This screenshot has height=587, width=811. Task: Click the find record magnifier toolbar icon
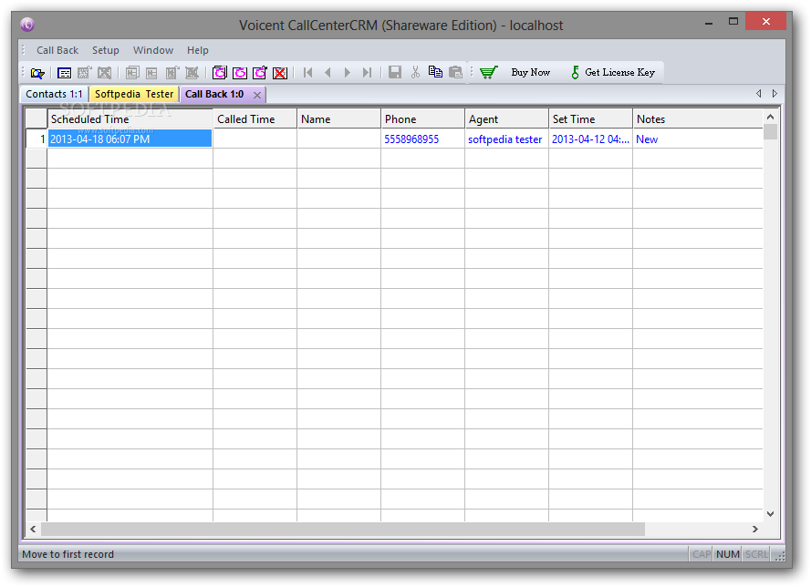(x=37, y=73)
